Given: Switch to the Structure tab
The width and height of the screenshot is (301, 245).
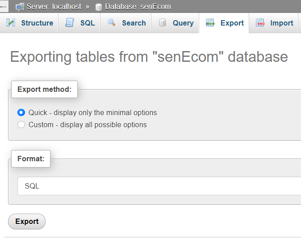Looking at the screenshot, I should [x=37, y=23].
